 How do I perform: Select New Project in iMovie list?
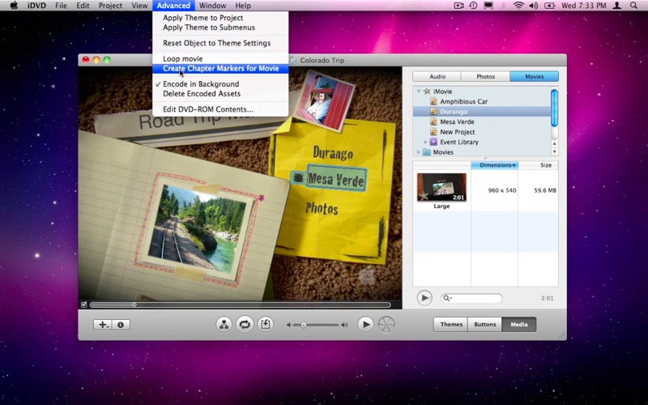point(457,132)
